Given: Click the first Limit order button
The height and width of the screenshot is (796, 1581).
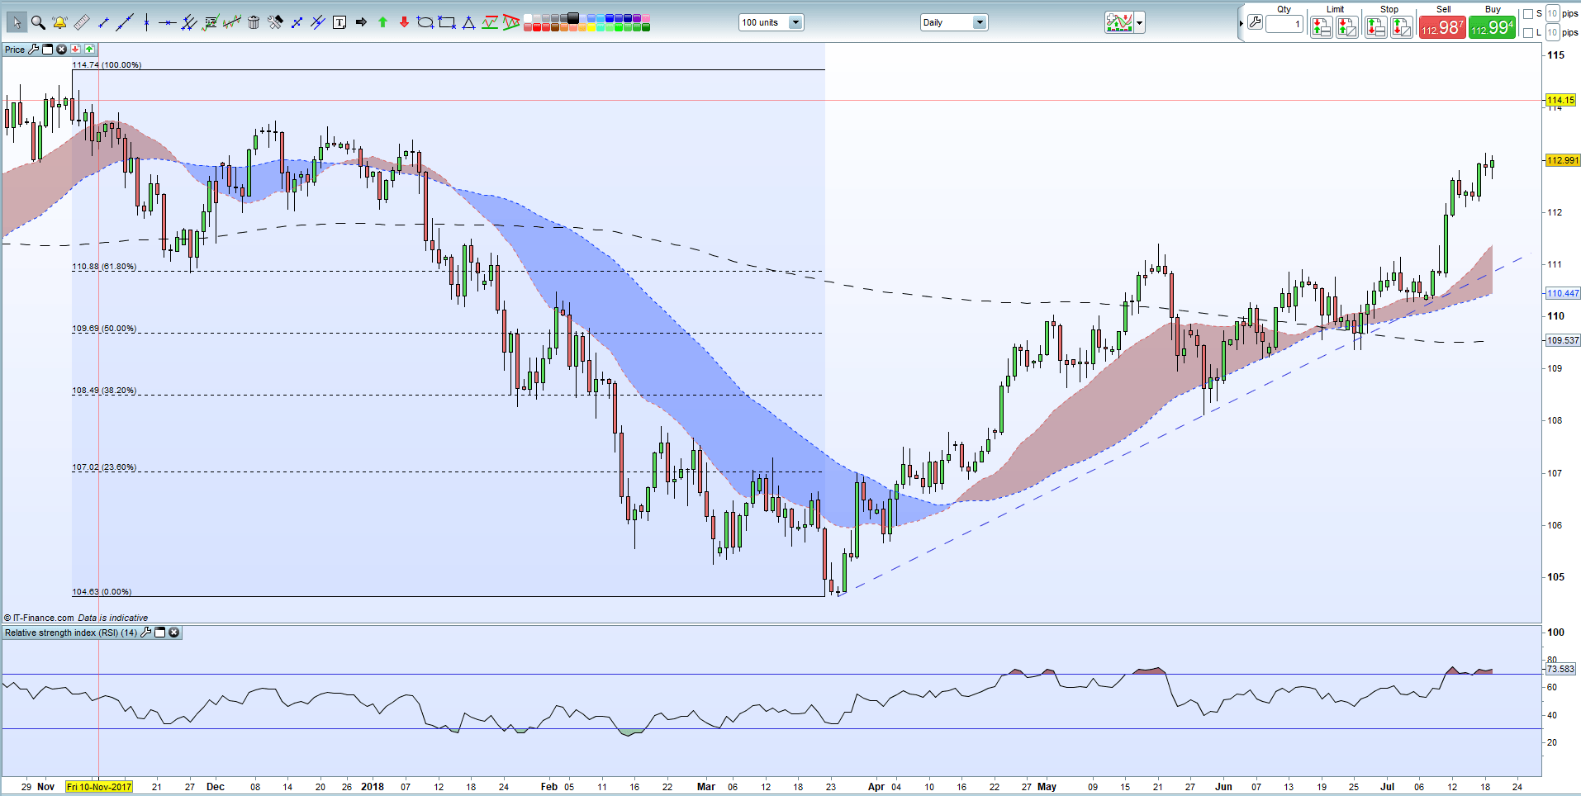Looking at the screenshot, I should 1322,27.
